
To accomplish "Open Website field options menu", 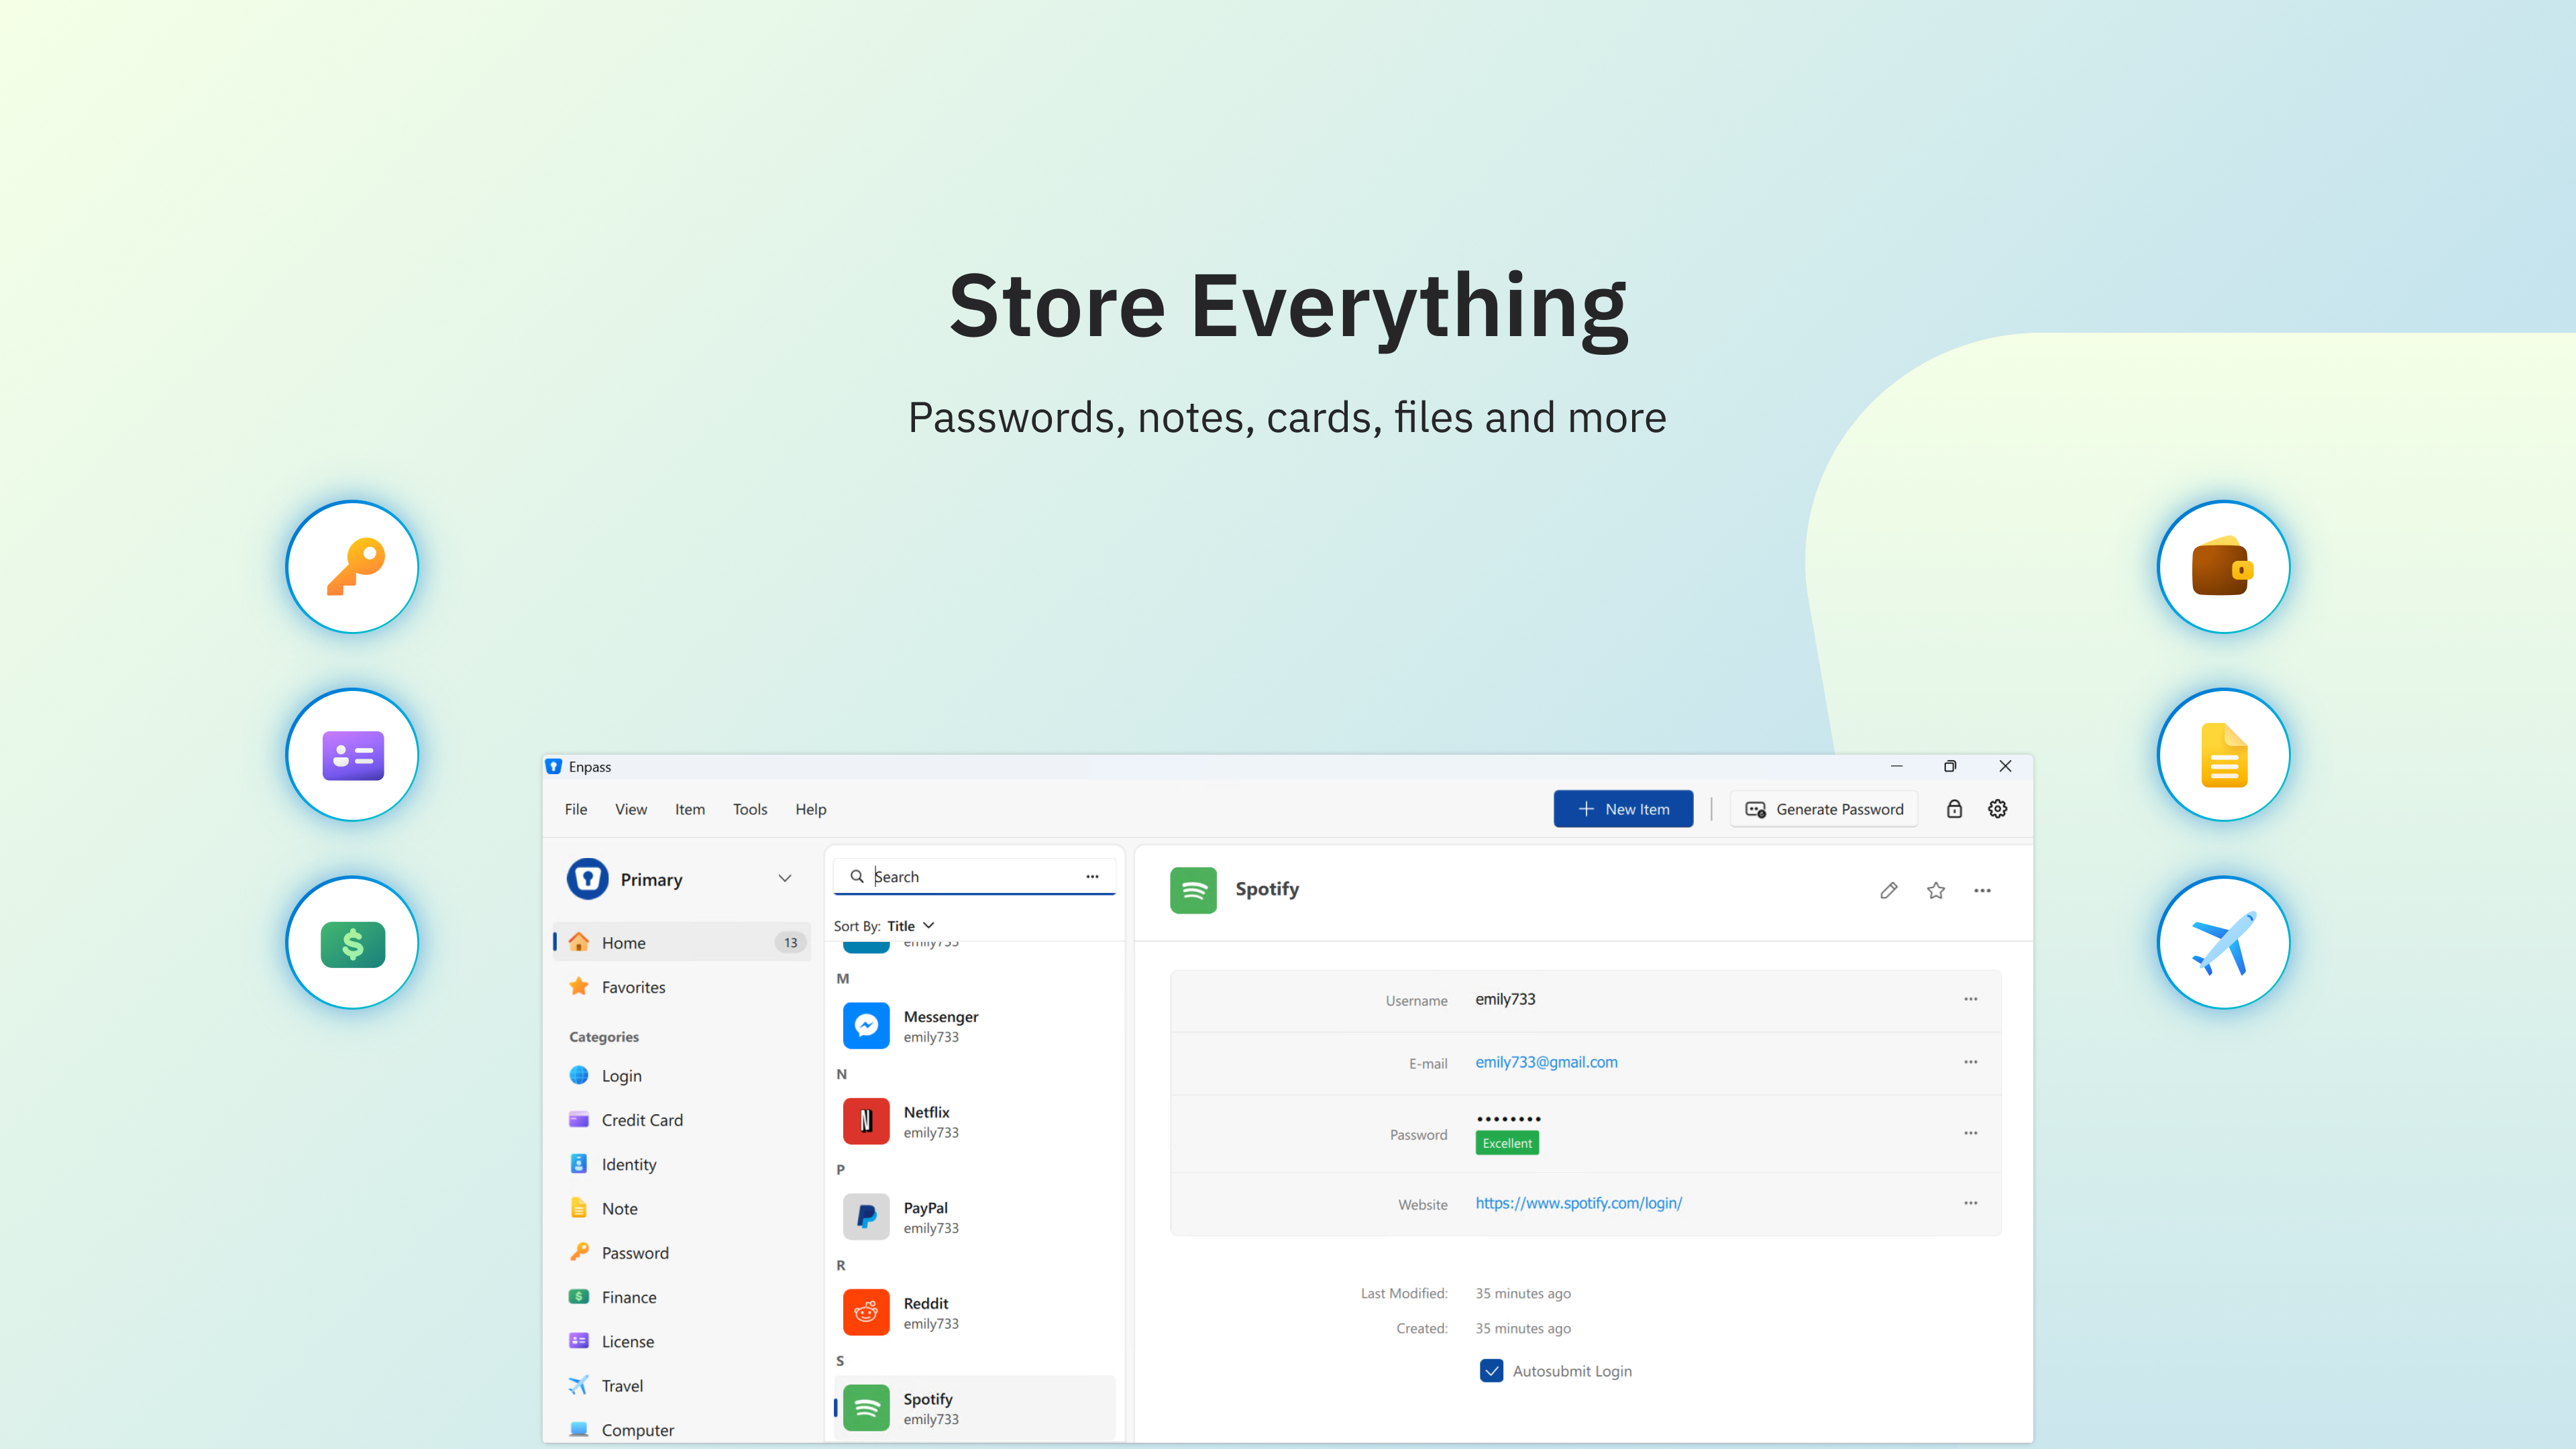I will pyautogui.click(x=1970, y=1203).
